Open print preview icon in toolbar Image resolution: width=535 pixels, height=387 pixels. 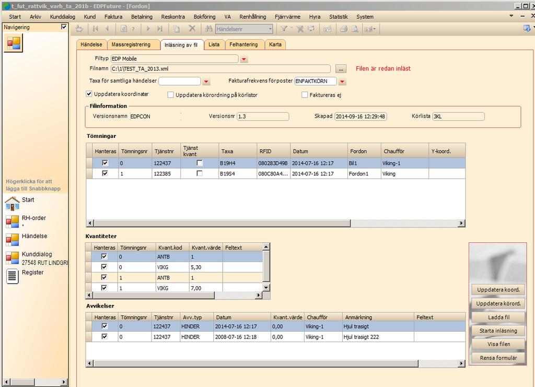[355, 29]
